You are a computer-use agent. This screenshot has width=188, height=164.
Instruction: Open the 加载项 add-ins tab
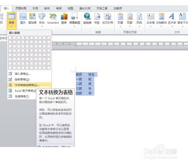[118, 8]
